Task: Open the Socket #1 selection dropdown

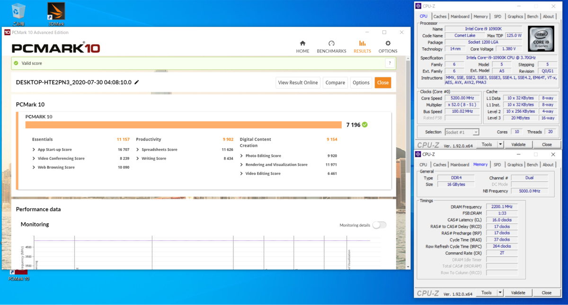Action: [462, 132]
